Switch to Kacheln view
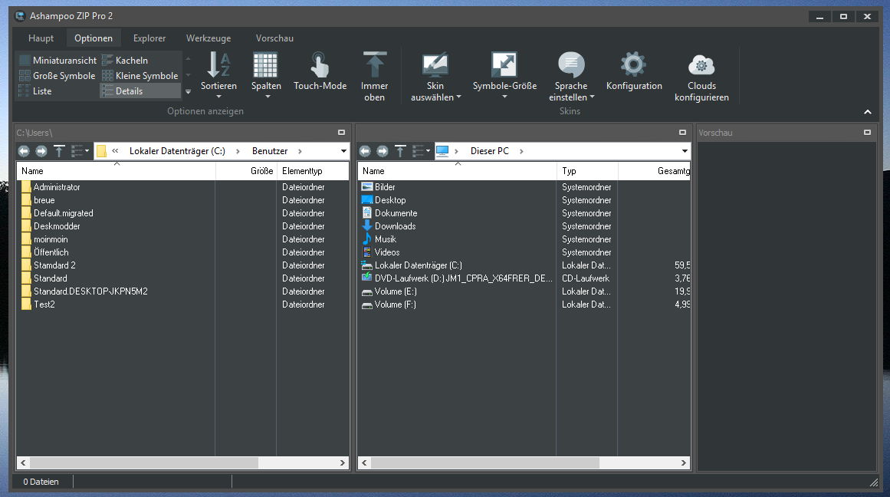The image size is (890, 497). tap(125, 61)
